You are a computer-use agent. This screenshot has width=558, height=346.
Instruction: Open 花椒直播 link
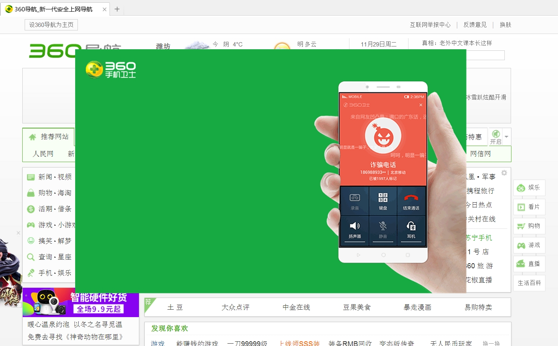point(479,280)
